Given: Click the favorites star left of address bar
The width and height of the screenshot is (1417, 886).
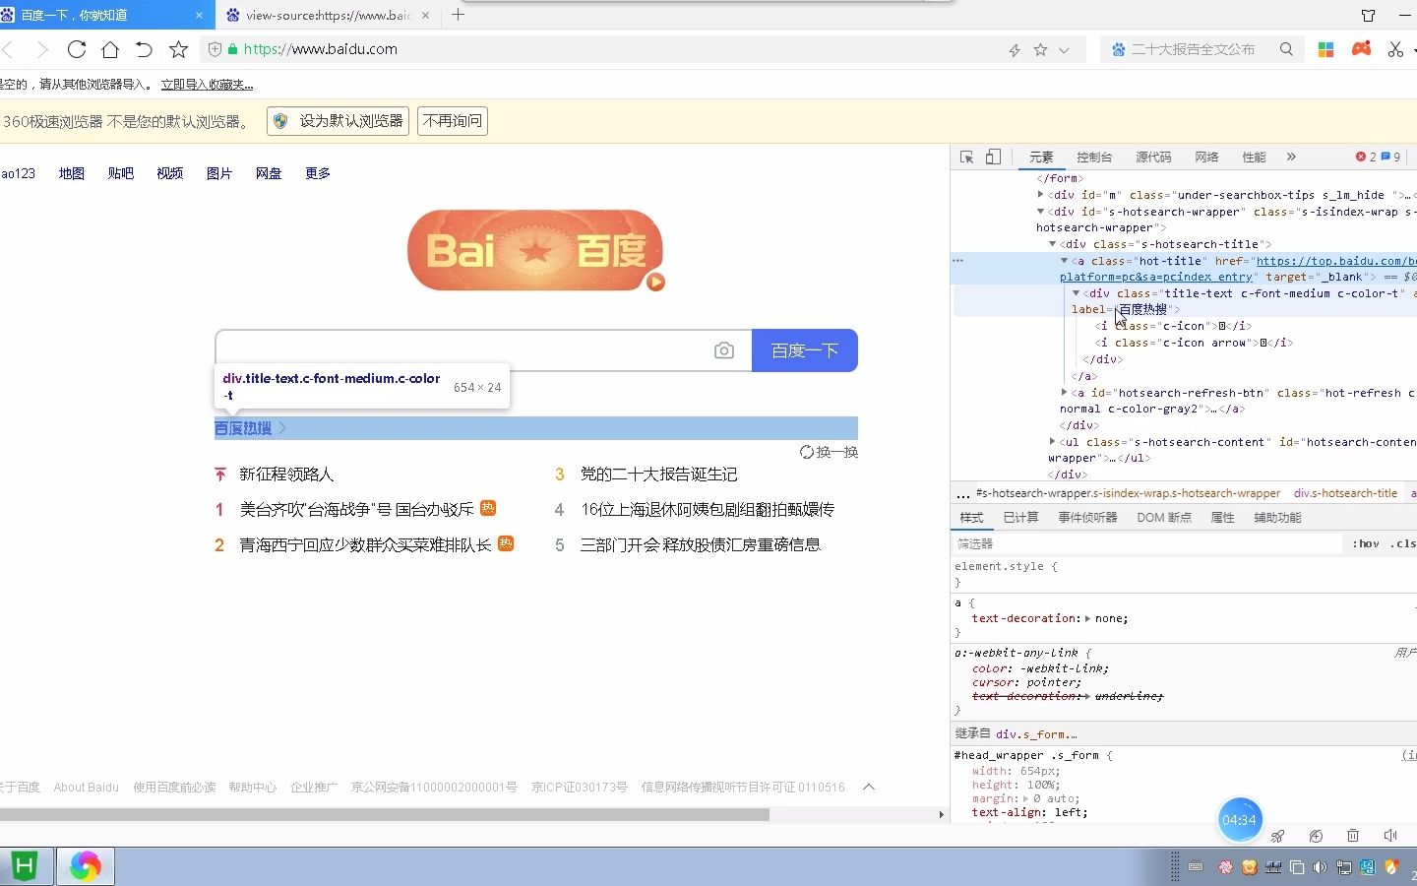Looking at the screenshot, I should click(x=178, y=49).
